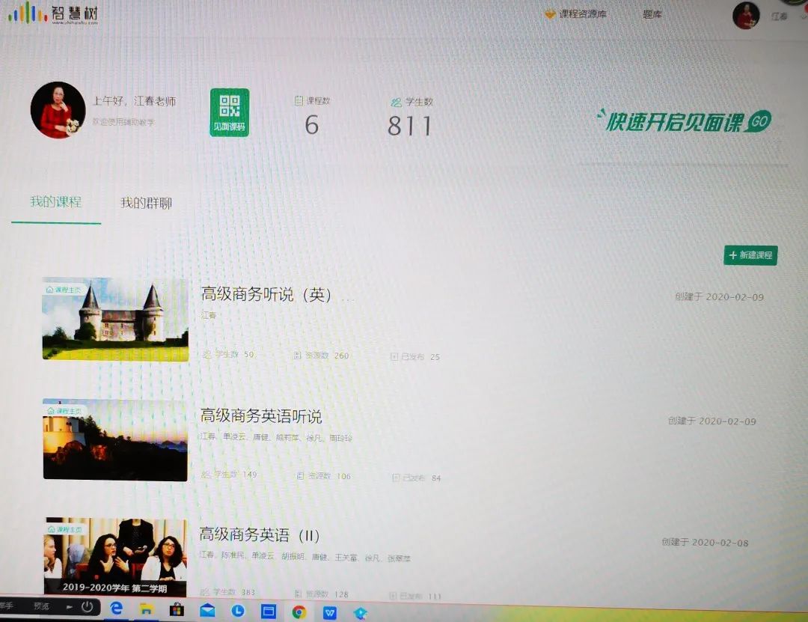Open the blue window app in taskbar
The height and width of the screenshot is (622, 808).
[269, 612]
